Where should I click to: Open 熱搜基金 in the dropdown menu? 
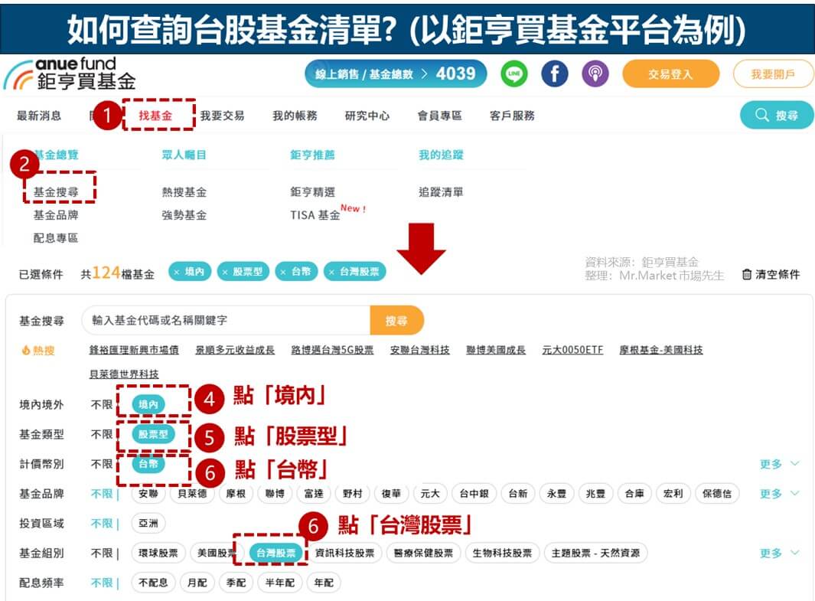(x=184, y=192)
